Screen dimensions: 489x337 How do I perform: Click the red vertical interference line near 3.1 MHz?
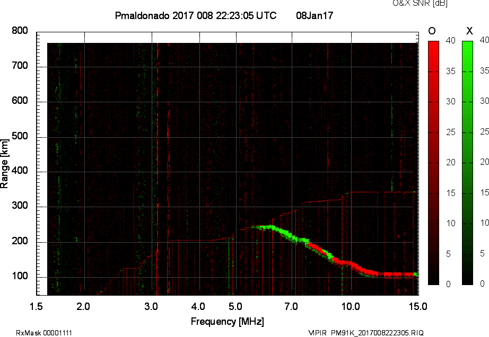click(x=158, y=169)
